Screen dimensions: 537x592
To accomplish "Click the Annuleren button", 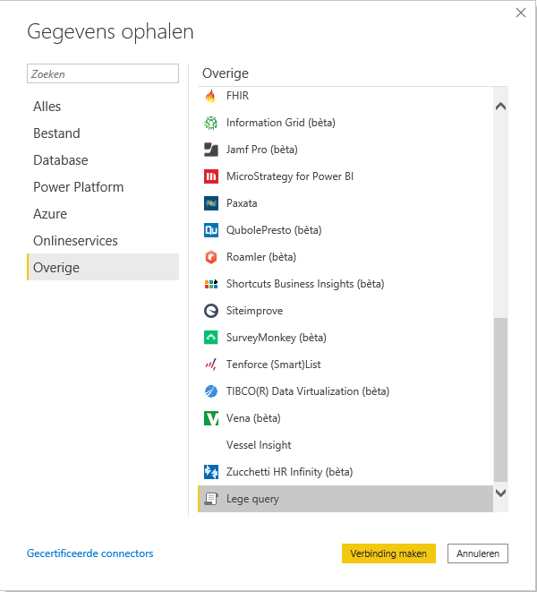I will (x=478, y=553).
